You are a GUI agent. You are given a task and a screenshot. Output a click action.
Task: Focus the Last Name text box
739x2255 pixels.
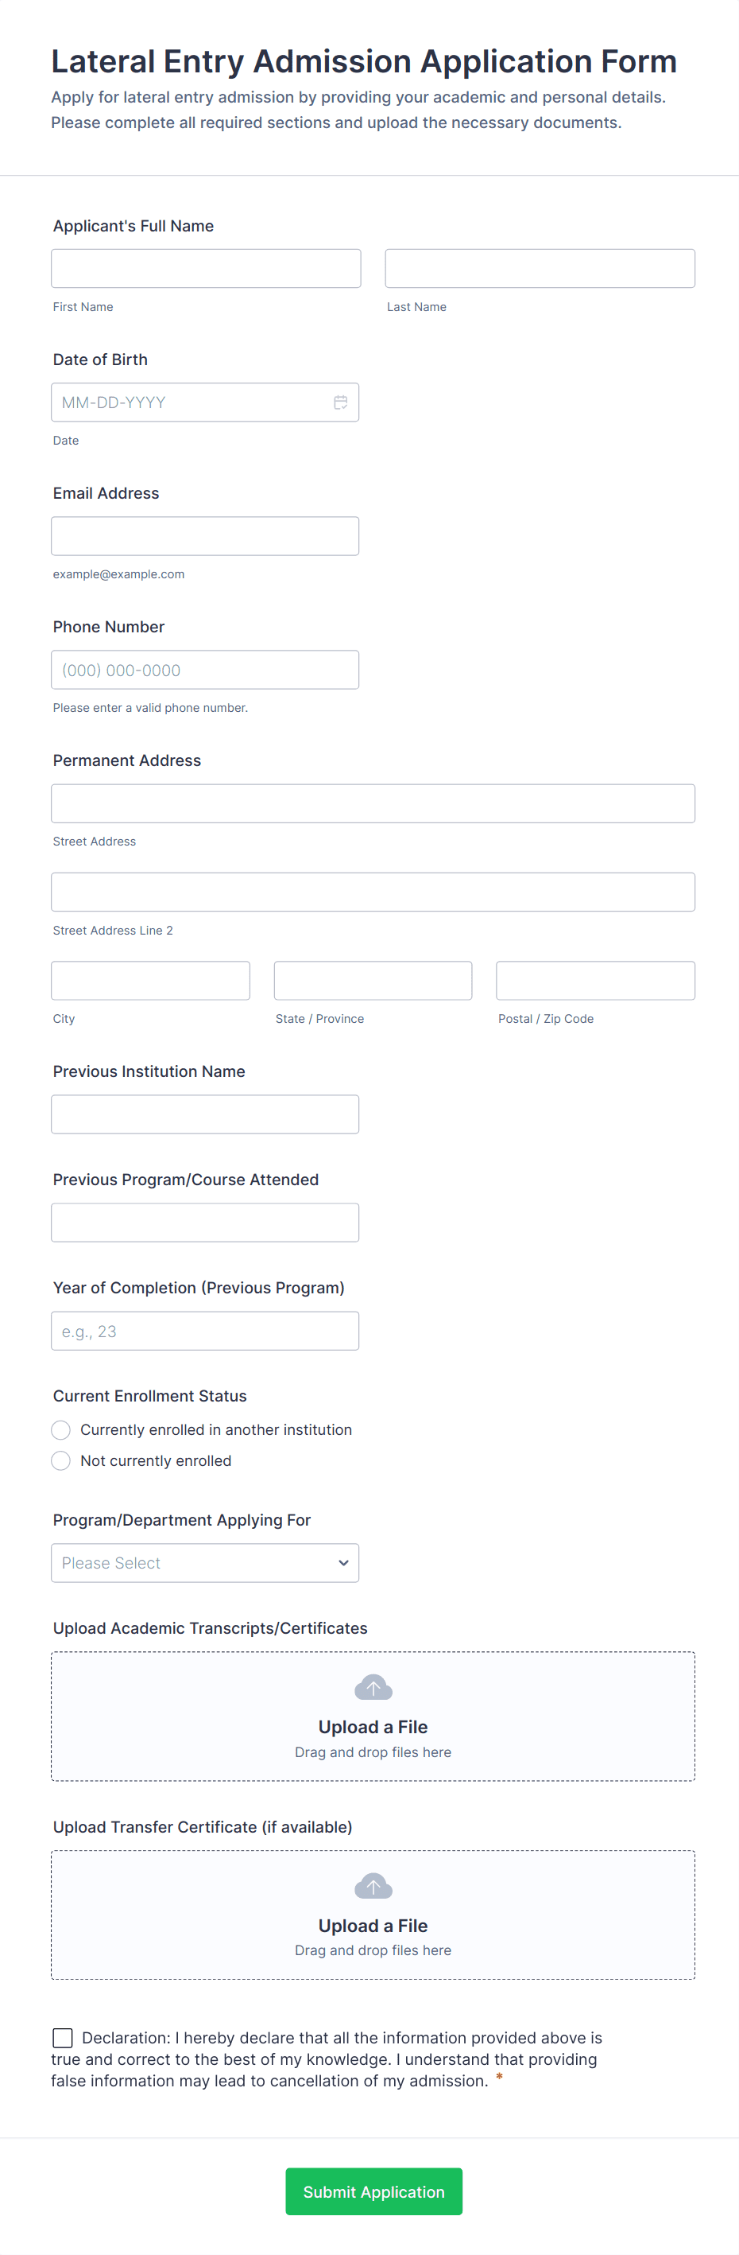pyautogui.click(x=540, y=269)
